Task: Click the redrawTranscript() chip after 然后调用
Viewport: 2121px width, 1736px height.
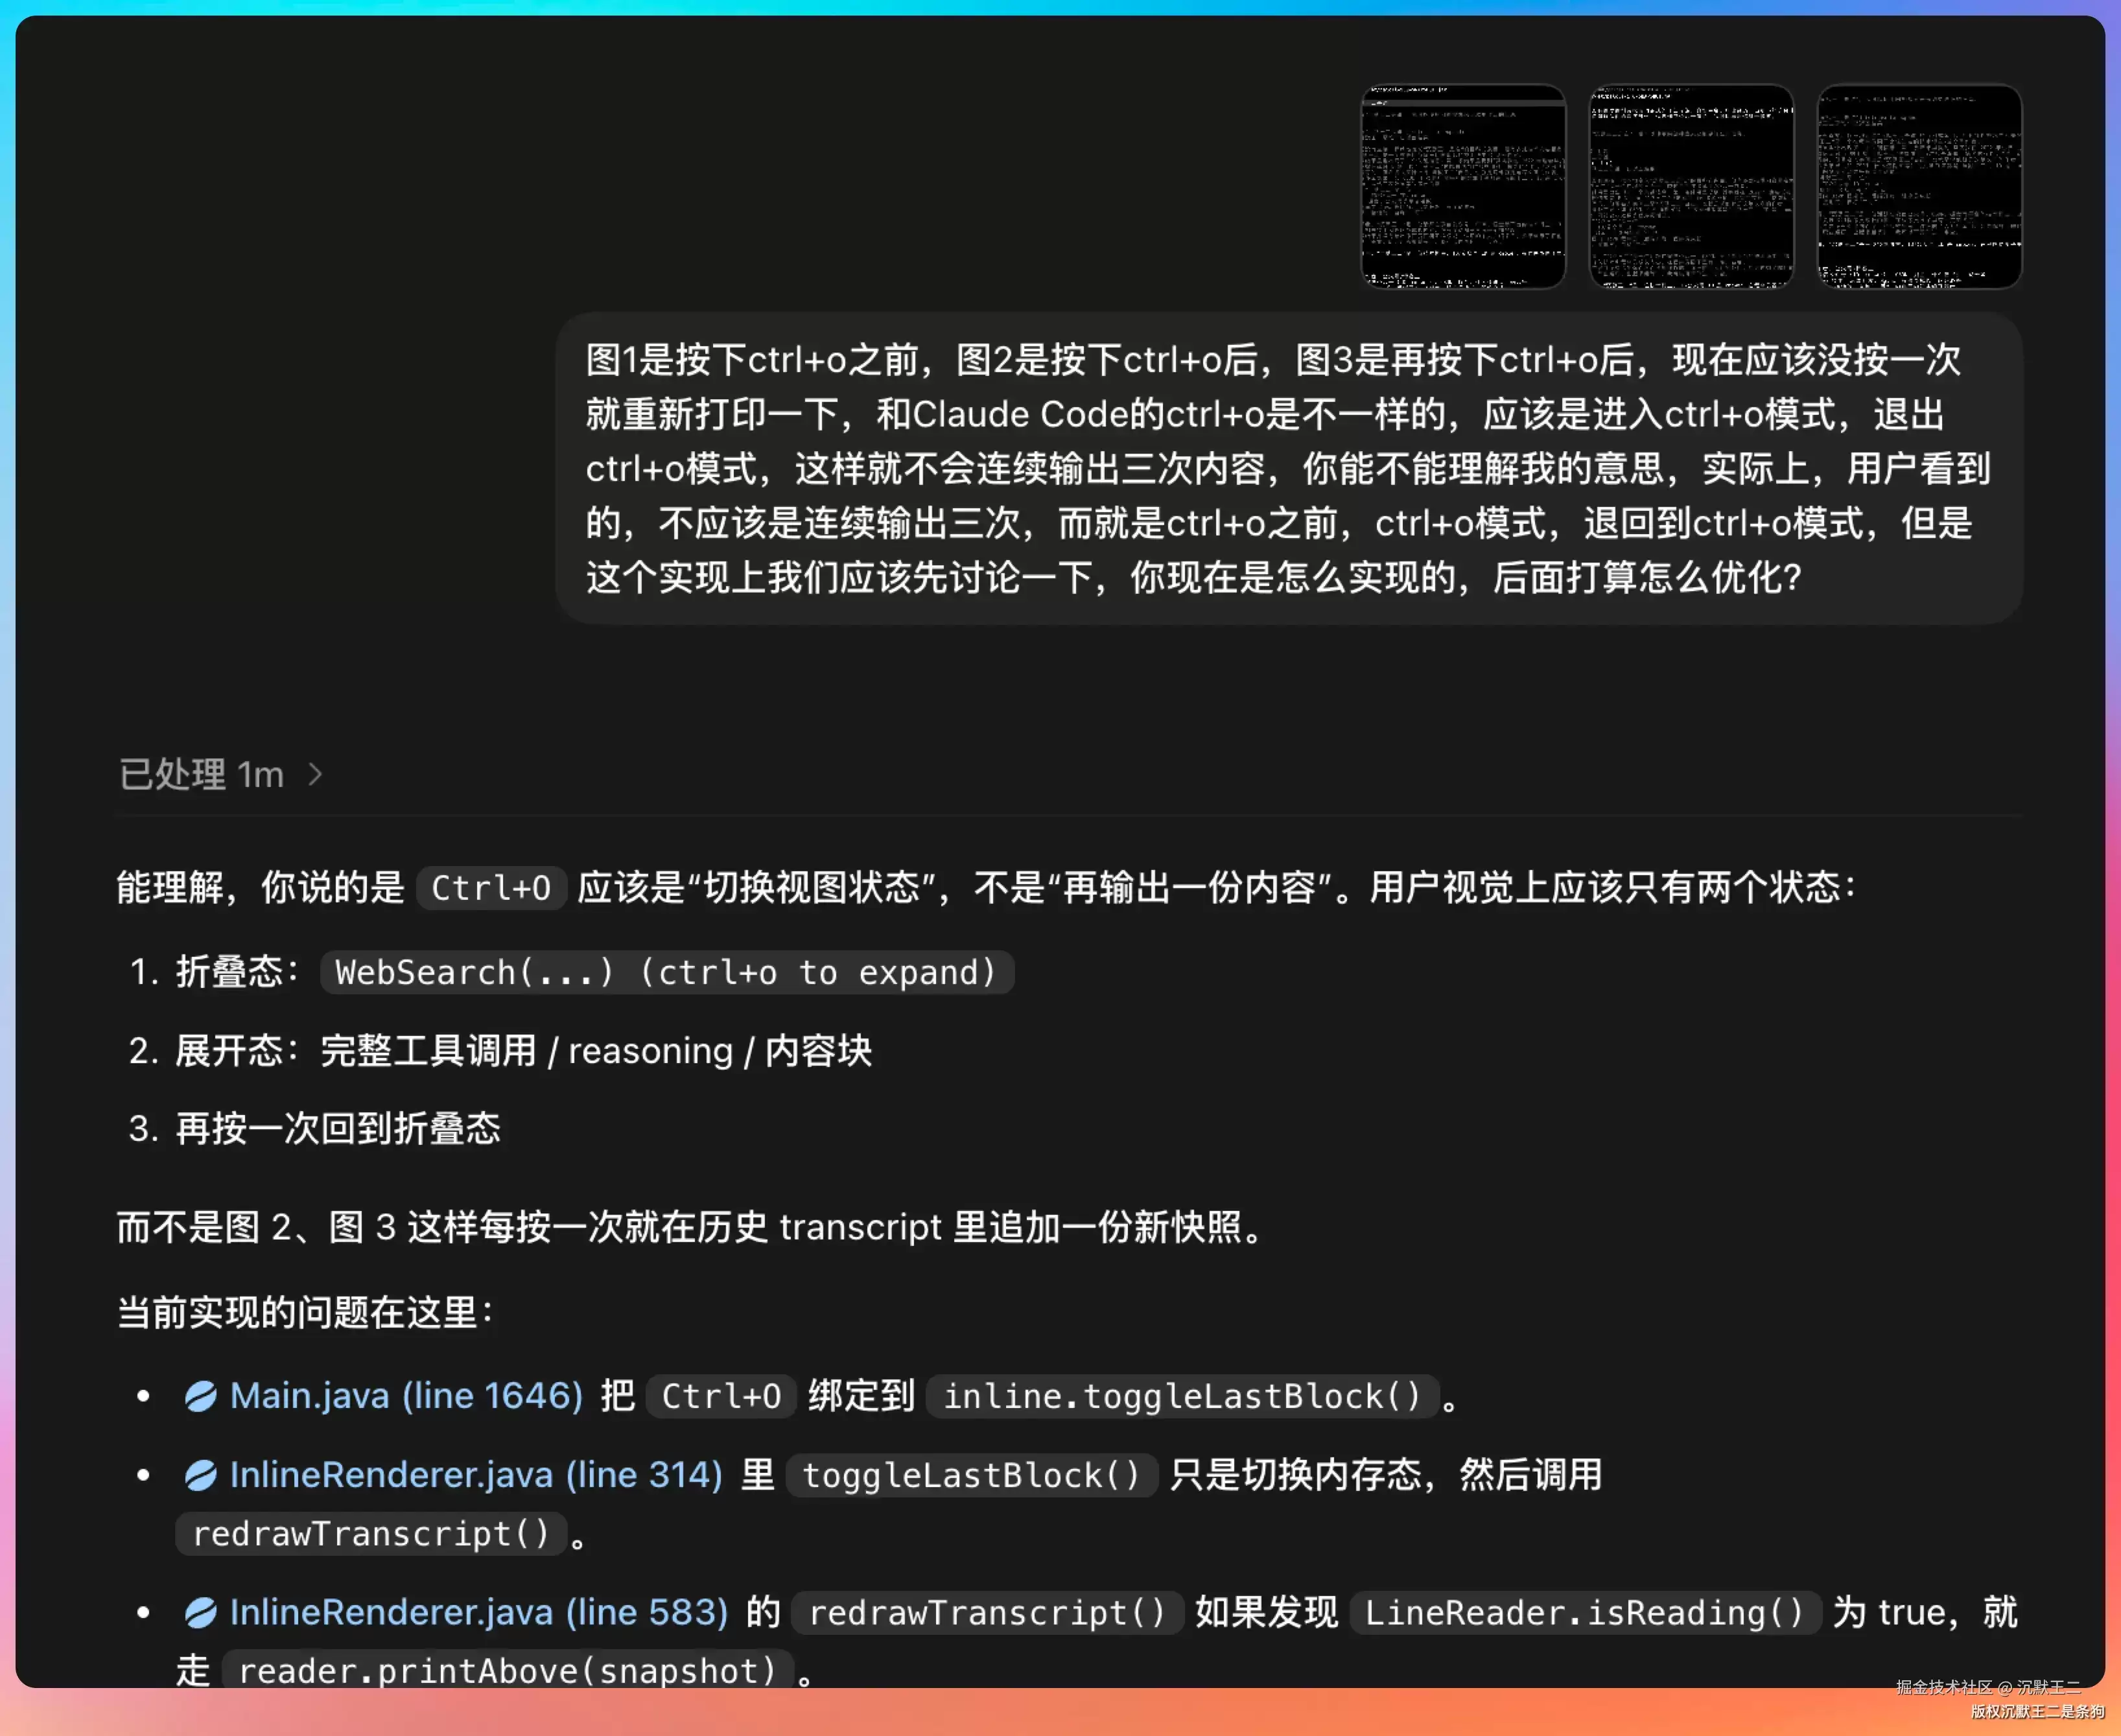Action: pos(371,1533)
